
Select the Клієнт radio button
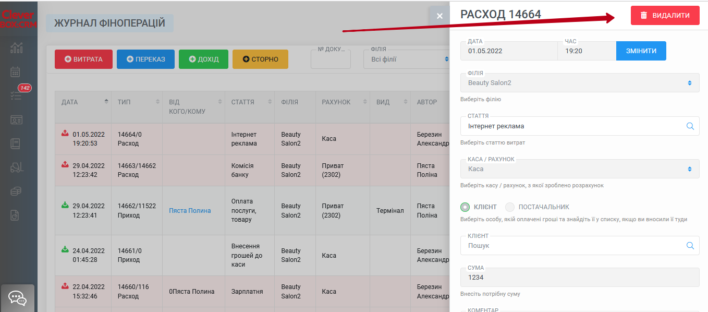pos(466,207)
